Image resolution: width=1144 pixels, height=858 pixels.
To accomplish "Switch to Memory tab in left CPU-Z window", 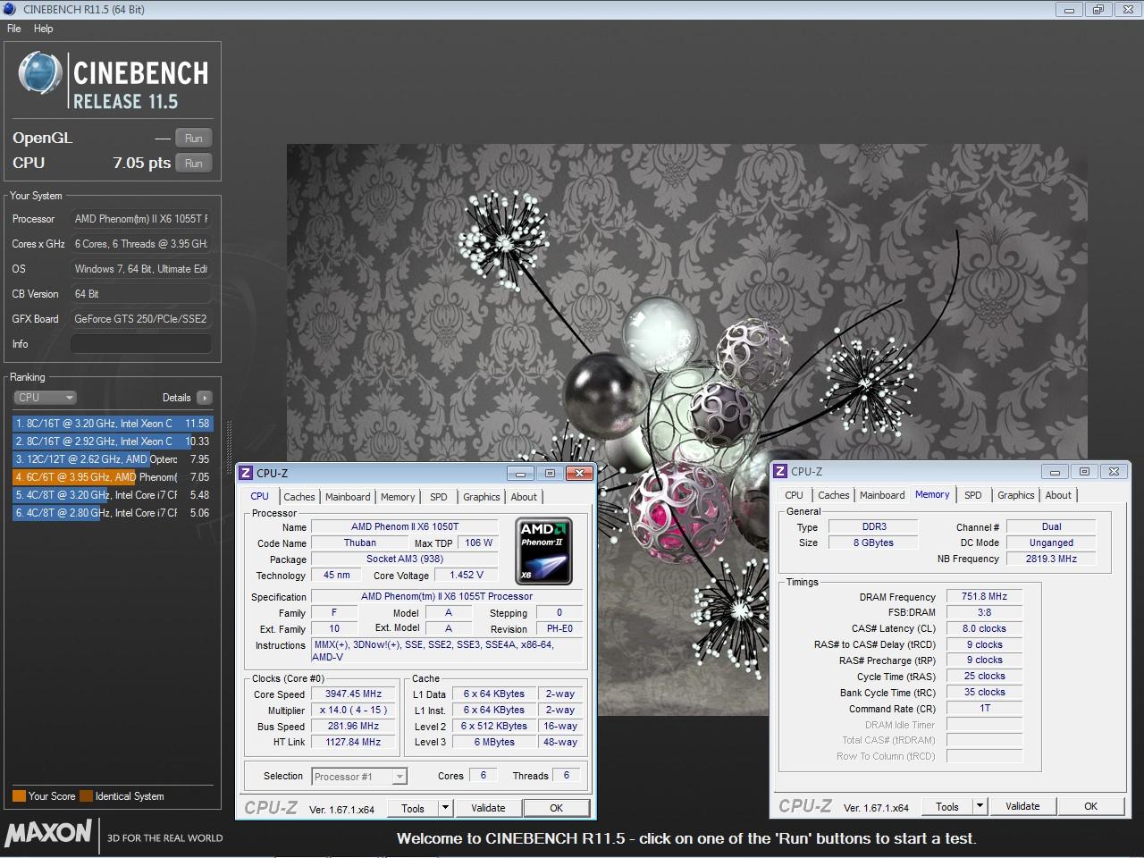I will tap(398, 497).
